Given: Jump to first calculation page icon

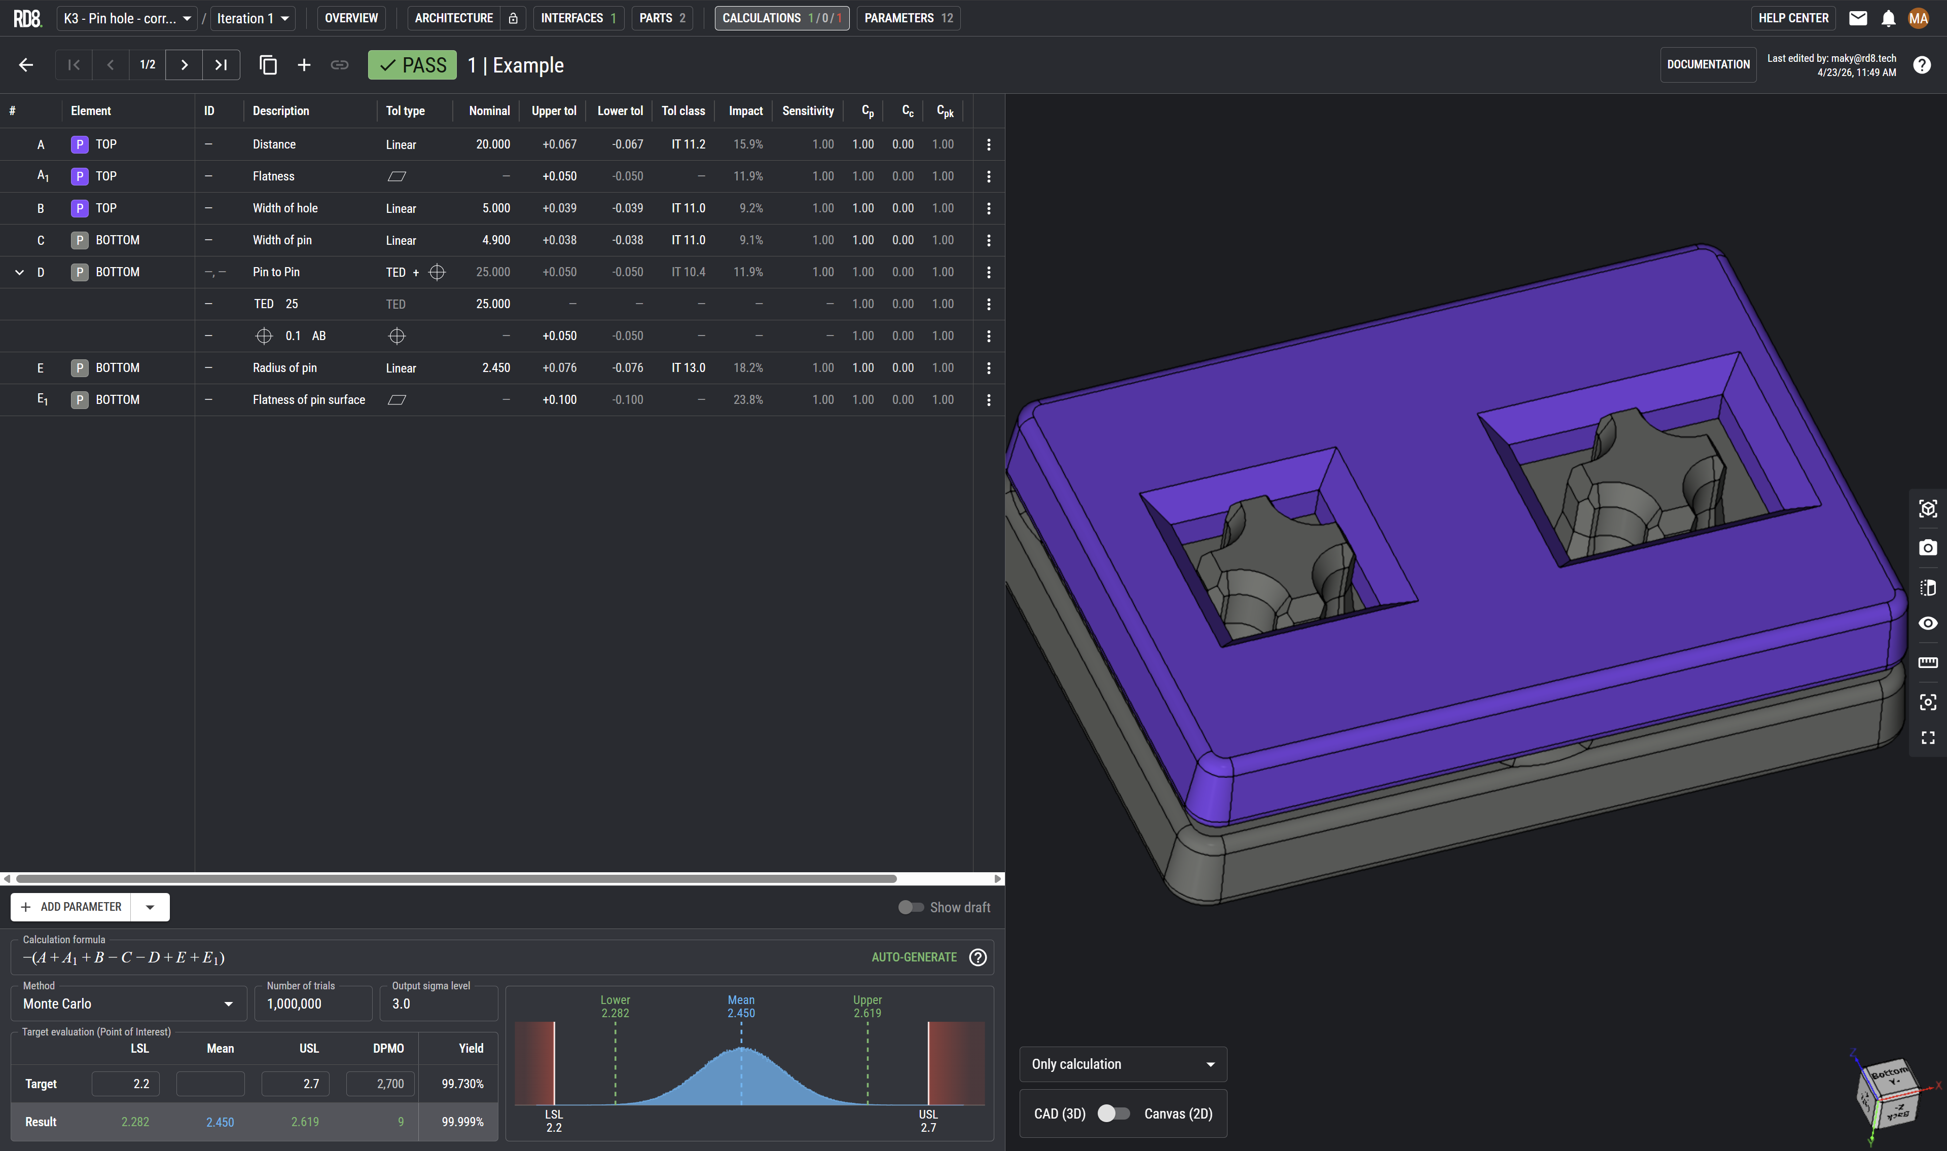Looking at the screenshot, I should coord(74,65).
